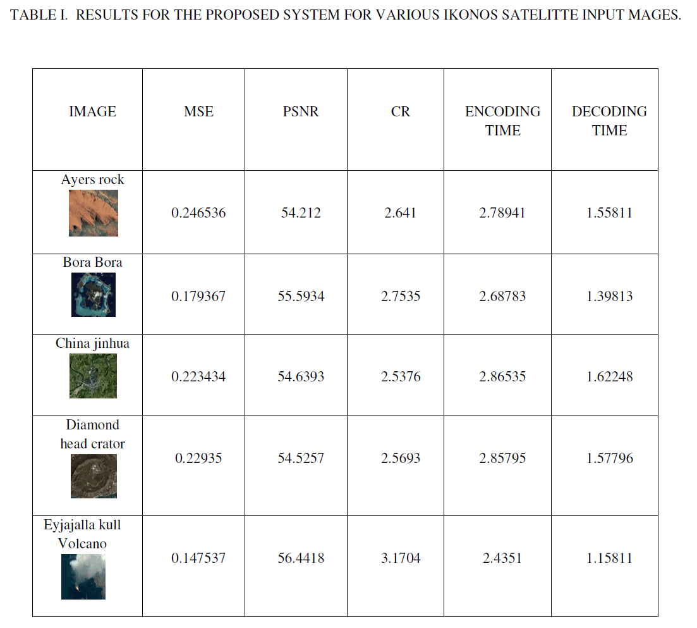Click the ENCODING TIME column header

[503, 121]
